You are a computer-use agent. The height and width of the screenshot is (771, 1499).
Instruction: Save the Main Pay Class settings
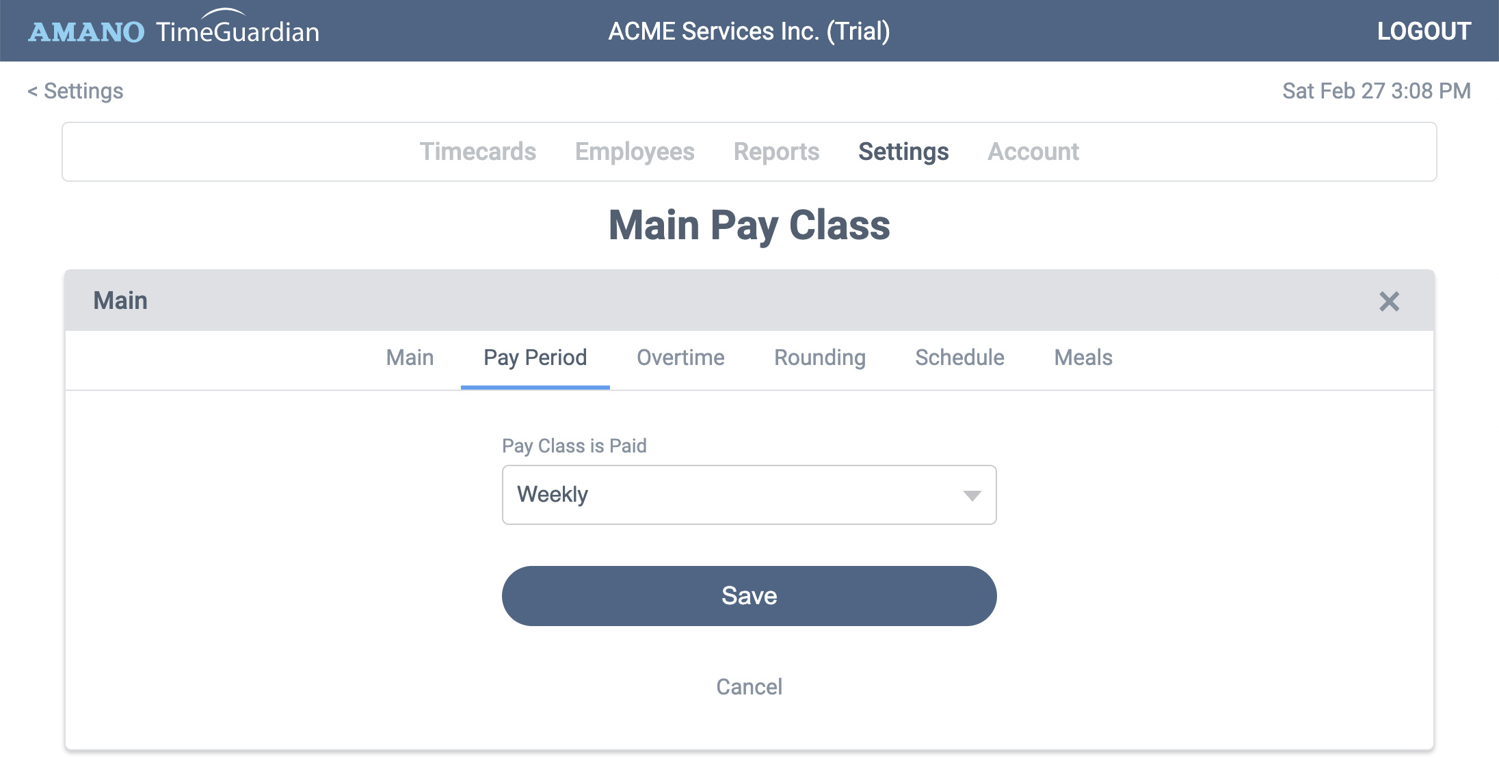click(x=747, y=596)
